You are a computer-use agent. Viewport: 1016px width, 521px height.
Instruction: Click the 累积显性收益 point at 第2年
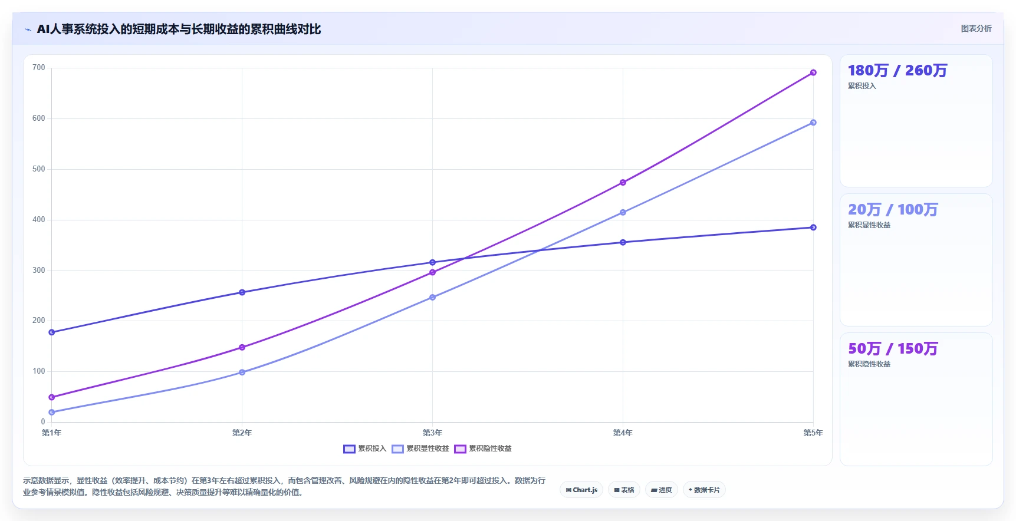coord(242,372)
